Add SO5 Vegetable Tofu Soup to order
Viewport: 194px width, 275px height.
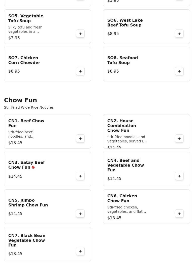80,34
